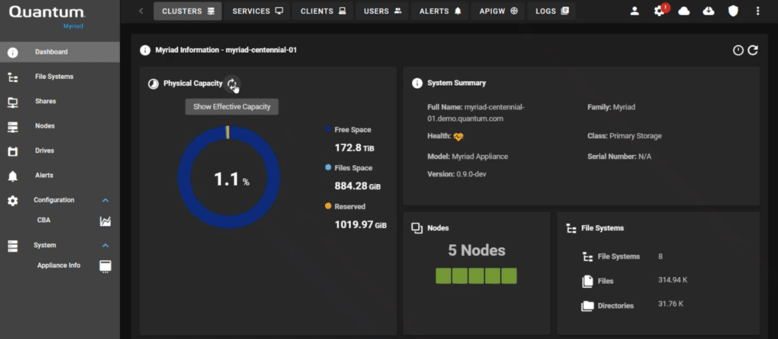Click the Physical Capacity pie icon
The width and height of the screenshot is (778, 339).
click(153, 84)
